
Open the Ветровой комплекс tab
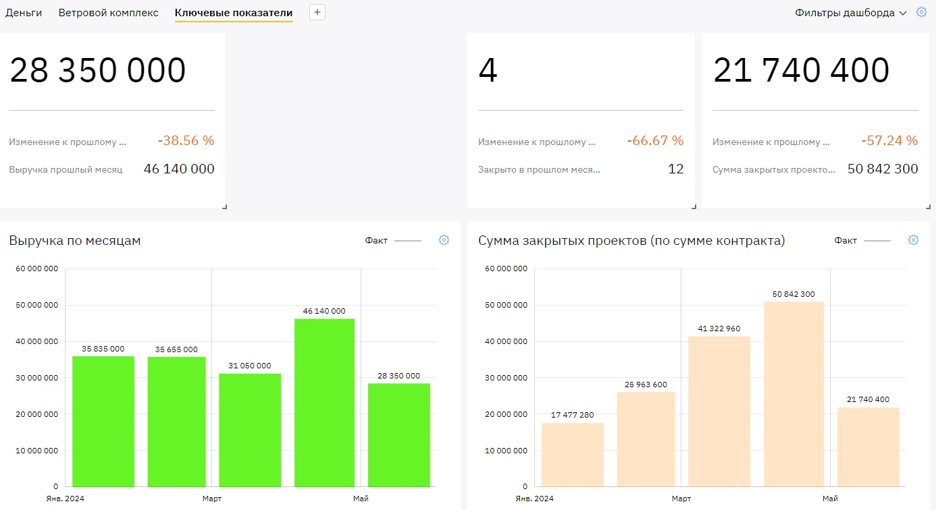[109, 13]
